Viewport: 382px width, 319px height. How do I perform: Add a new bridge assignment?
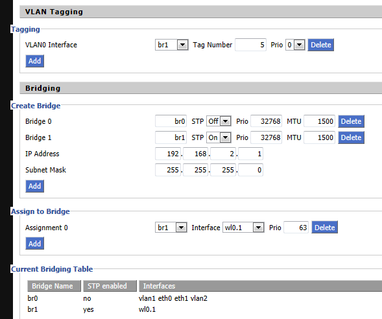pyautogui.click(x=34, y=244)
